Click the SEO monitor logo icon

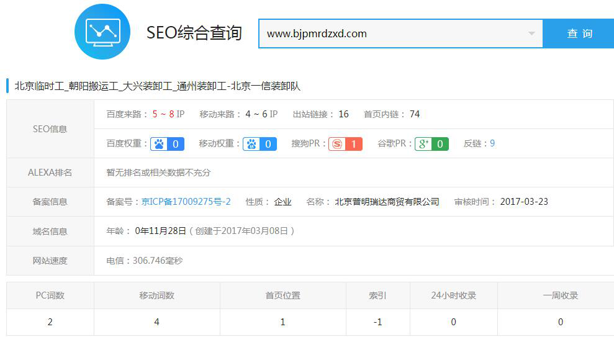(102, 32)
